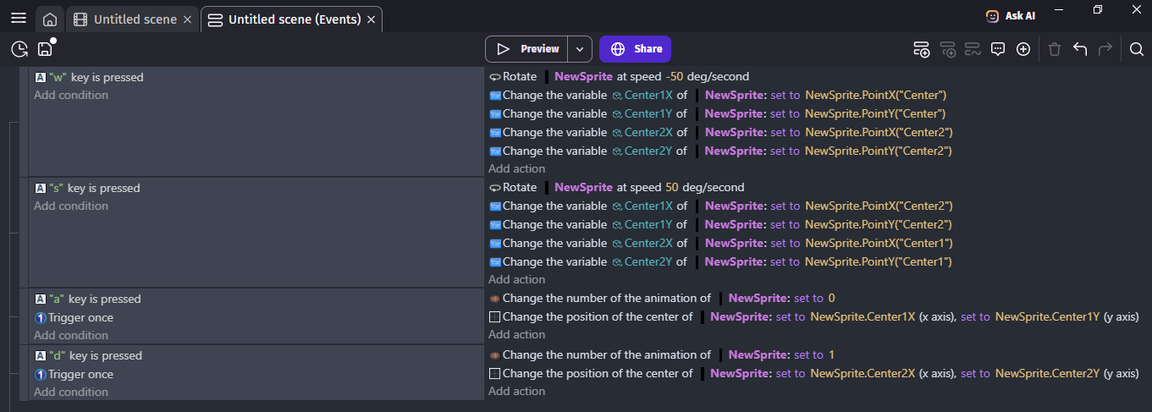Screen dimensions: 1152x412
Task: Add a comment event from the toolbar
Action: coord(998,49)
